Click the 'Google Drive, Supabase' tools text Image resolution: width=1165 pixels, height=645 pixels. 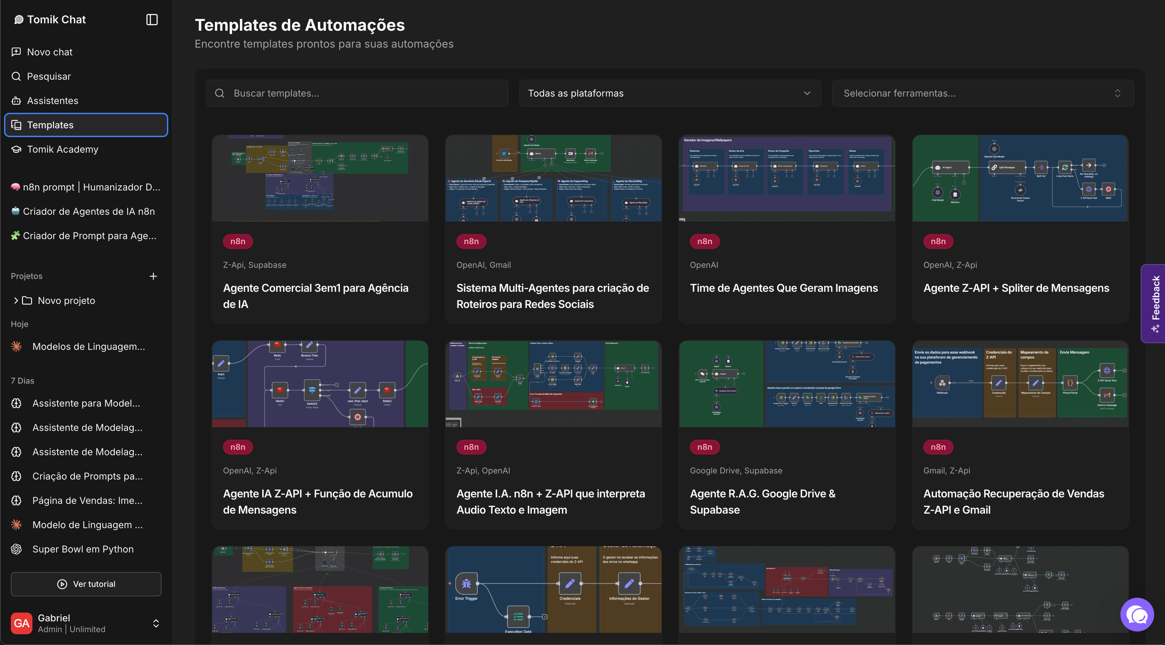click(x=736, y=470)
